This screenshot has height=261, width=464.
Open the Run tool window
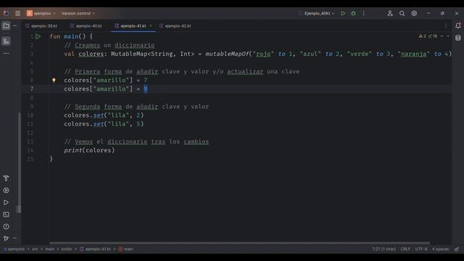tap(6, 202)
